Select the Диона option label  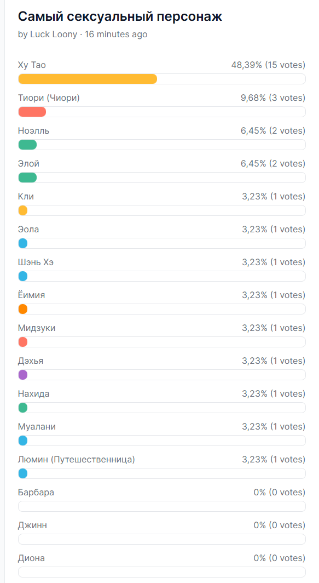31,558
